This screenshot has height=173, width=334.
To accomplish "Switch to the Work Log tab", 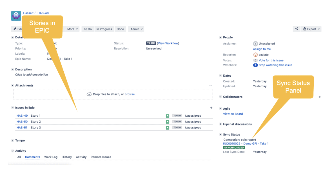I will click(51, 157).
